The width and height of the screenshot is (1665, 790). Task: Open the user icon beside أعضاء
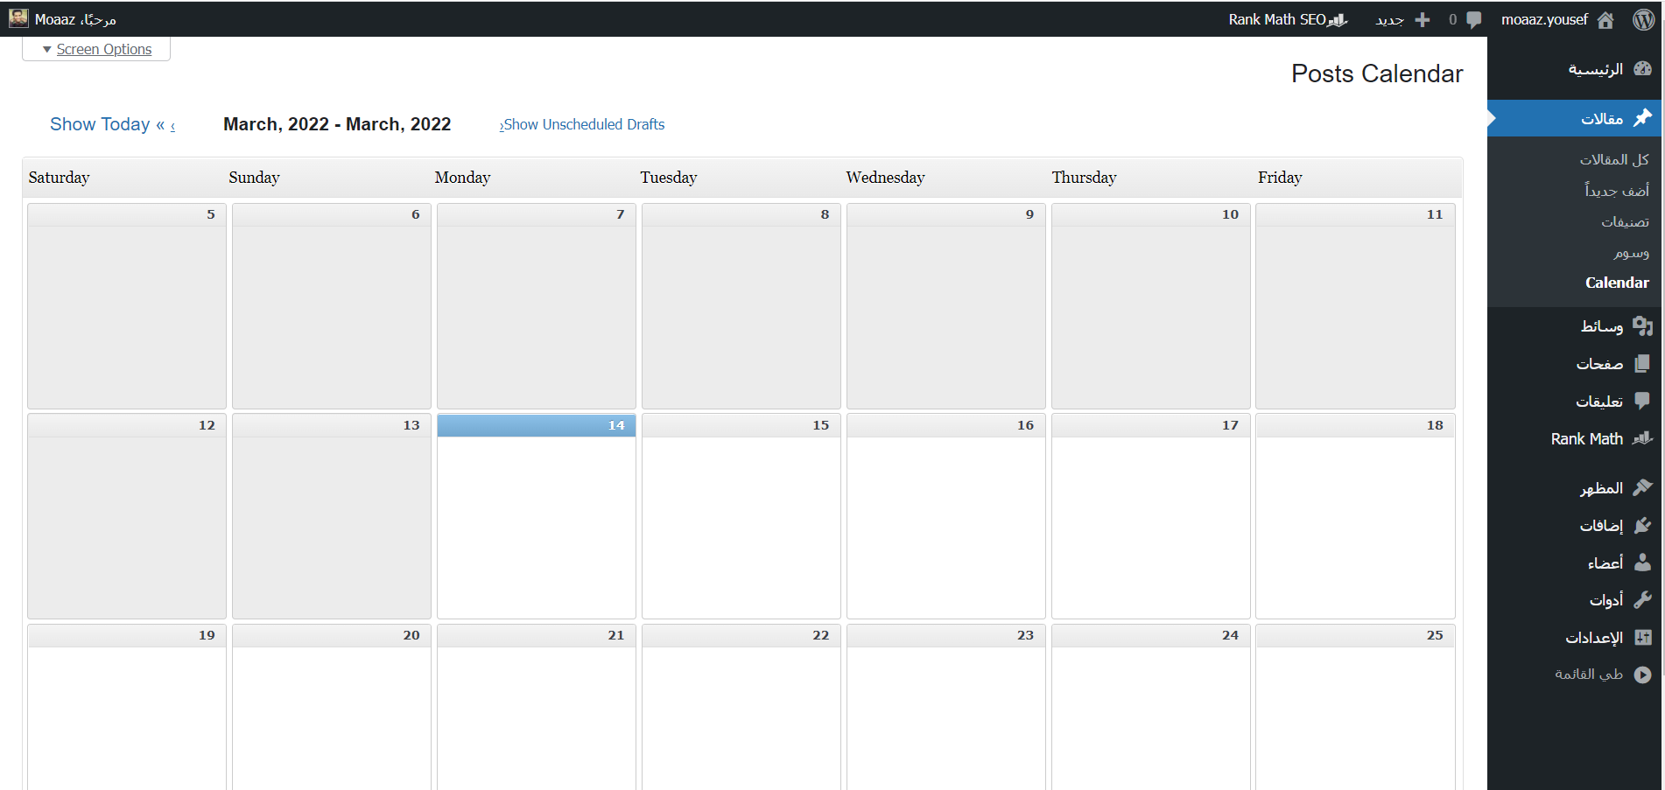1643,562
